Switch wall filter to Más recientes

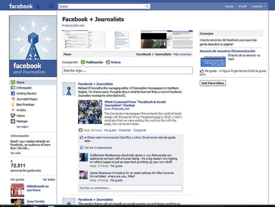click(x=182, y=54)
